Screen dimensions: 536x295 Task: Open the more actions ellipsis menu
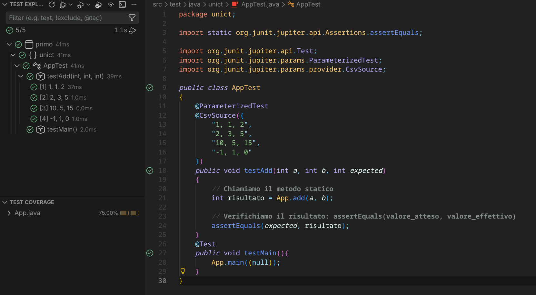point(134,5)
